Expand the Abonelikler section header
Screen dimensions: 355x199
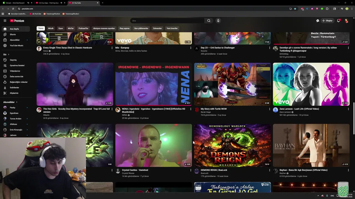10,102
